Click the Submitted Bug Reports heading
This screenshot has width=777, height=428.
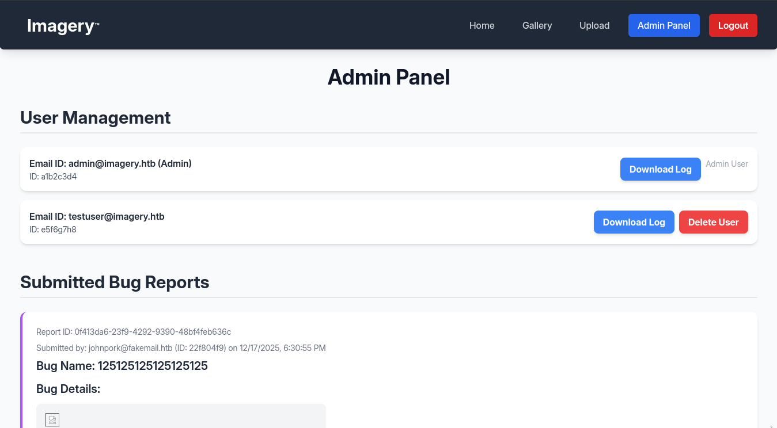115,282
